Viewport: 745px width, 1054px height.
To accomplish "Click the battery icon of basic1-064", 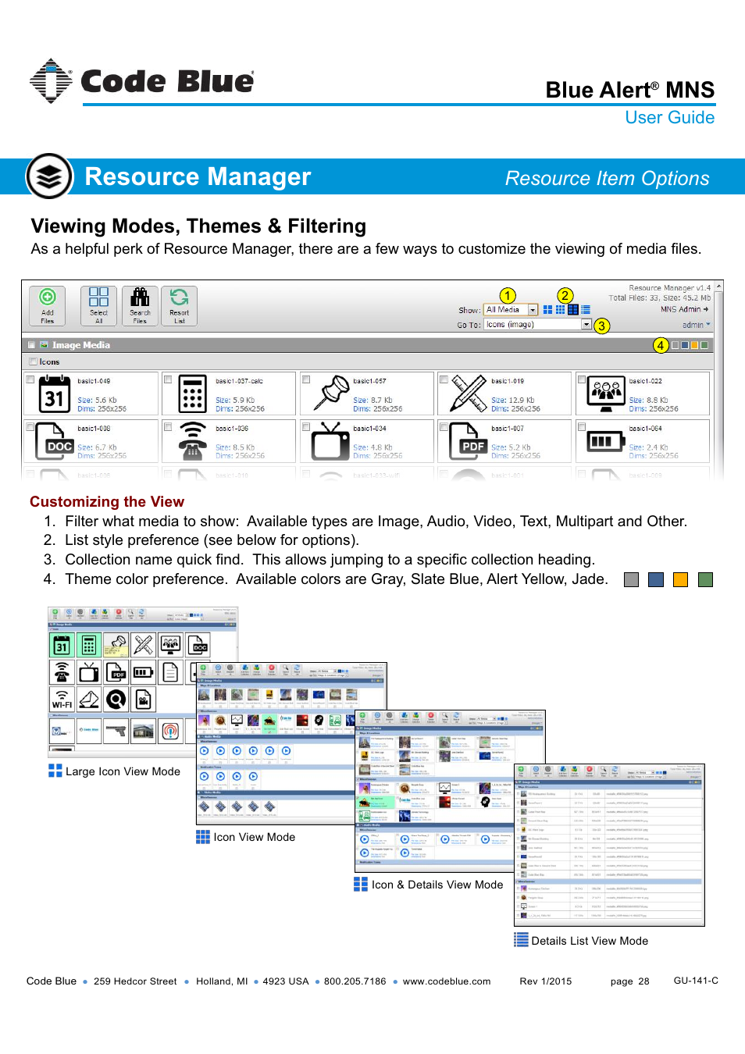I will coord(606,441).
